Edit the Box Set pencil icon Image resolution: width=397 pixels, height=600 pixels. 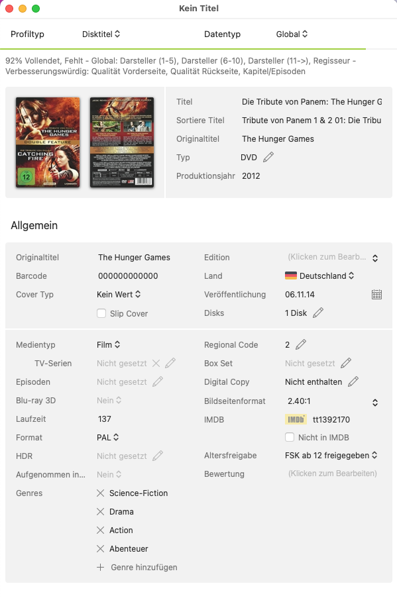[x=346, y=363]
